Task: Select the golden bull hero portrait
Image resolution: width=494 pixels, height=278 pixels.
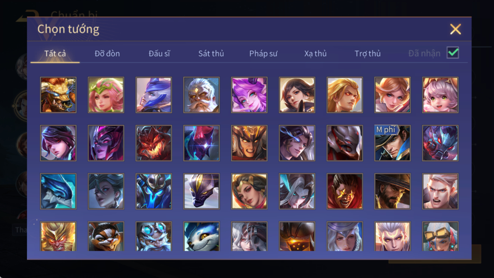Action: tap(58, 95)
